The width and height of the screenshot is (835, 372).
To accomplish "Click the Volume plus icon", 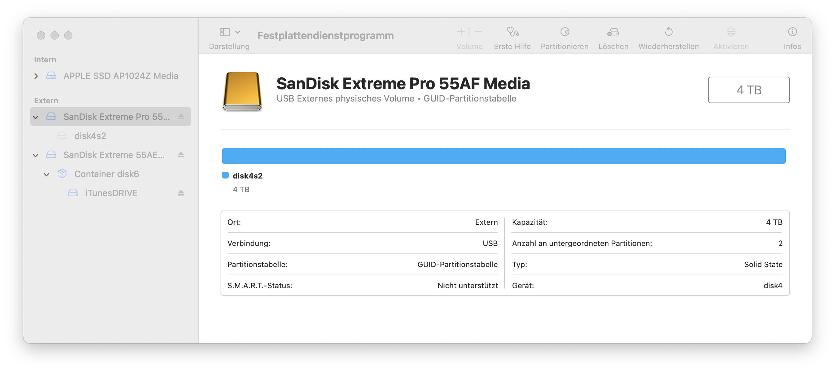I will [461, 32].
